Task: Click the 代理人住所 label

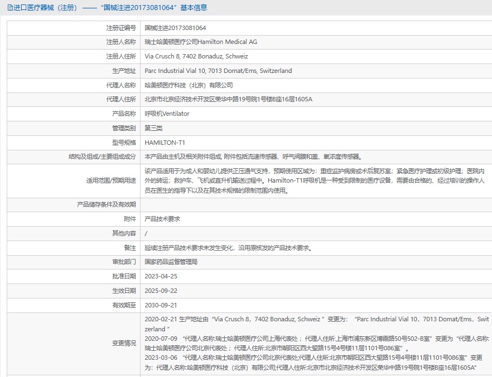Action: coord(121,99)
